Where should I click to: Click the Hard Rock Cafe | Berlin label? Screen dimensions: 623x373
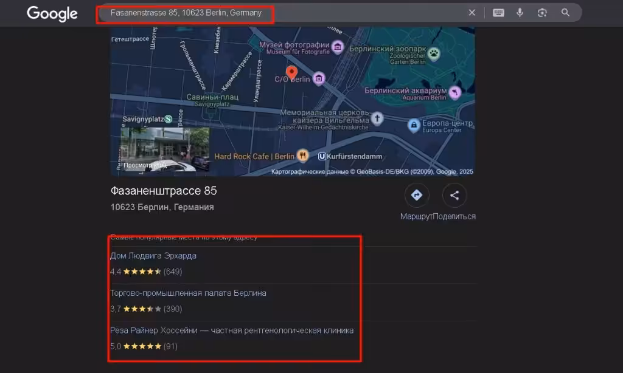point(254,156)
